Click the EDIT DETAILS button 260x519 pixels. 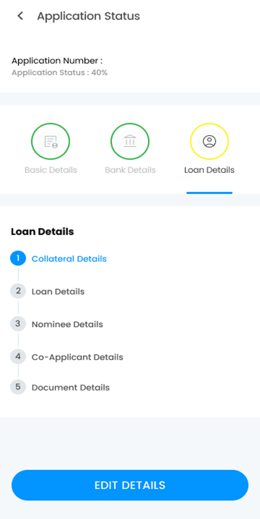coord(130,485)
